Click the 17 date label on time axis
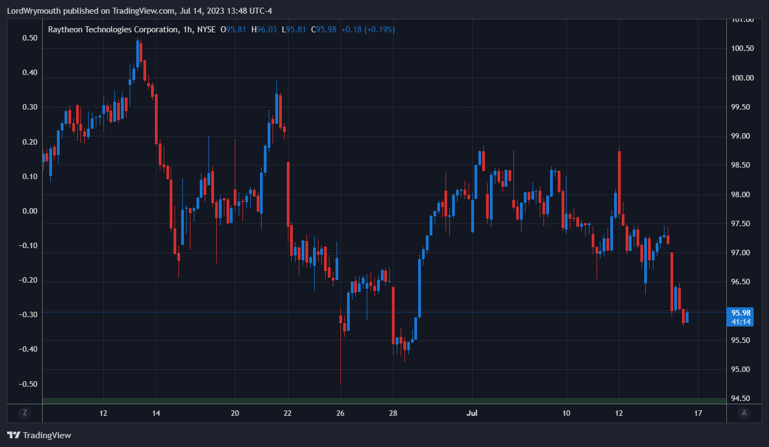Image resolution: width=769 pixels, height=447 pixels. pos(698,413)
